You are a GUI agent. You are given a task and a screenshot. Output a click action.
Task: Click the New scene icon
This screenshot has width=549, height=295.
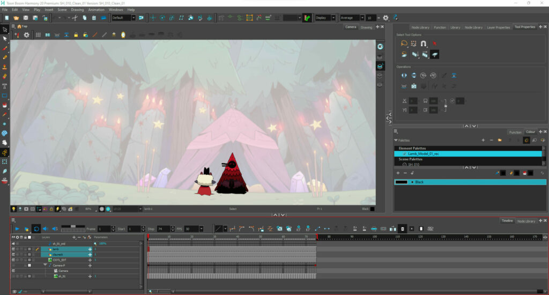coord(6,18)
